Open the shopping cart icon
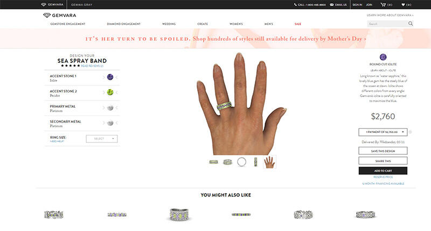 pyautogui.click(x=383, y=5)
